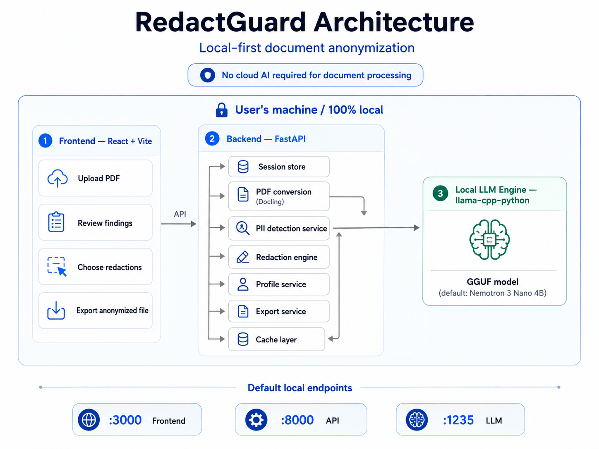Click the "(Docling)" sublabel

[x=270, y=202]
